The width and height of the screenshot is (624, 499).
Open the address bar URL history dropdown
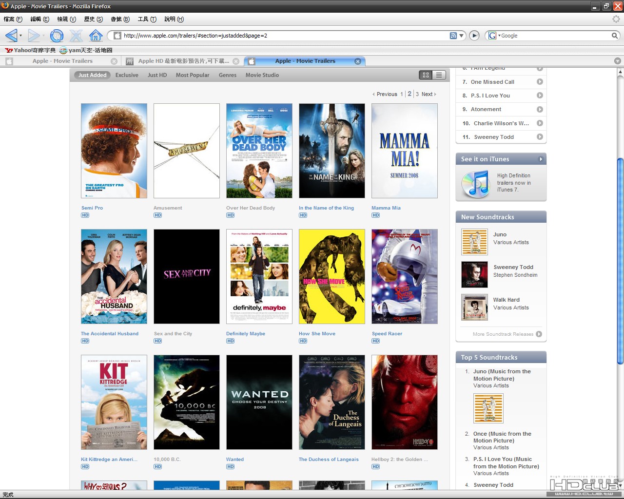(461, 36)
